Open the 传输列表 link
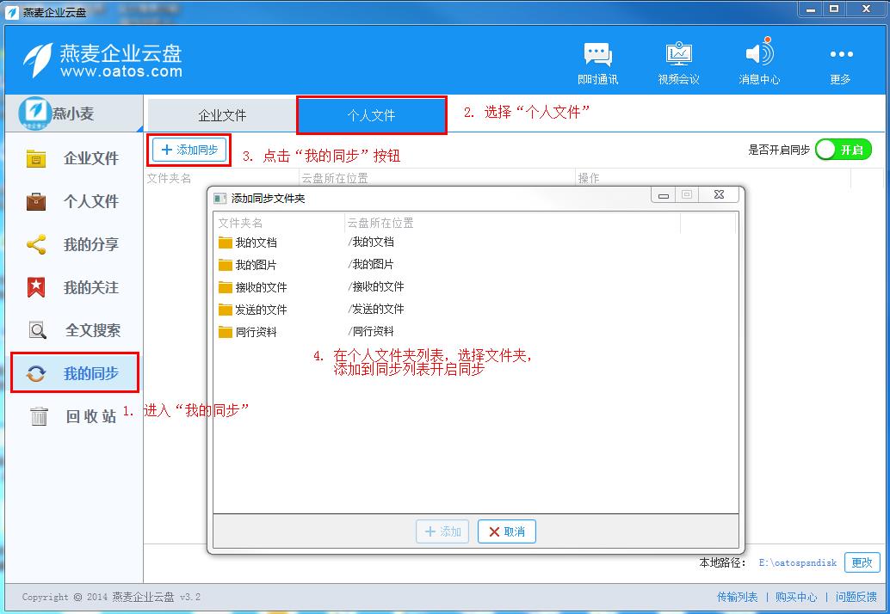 737,597
